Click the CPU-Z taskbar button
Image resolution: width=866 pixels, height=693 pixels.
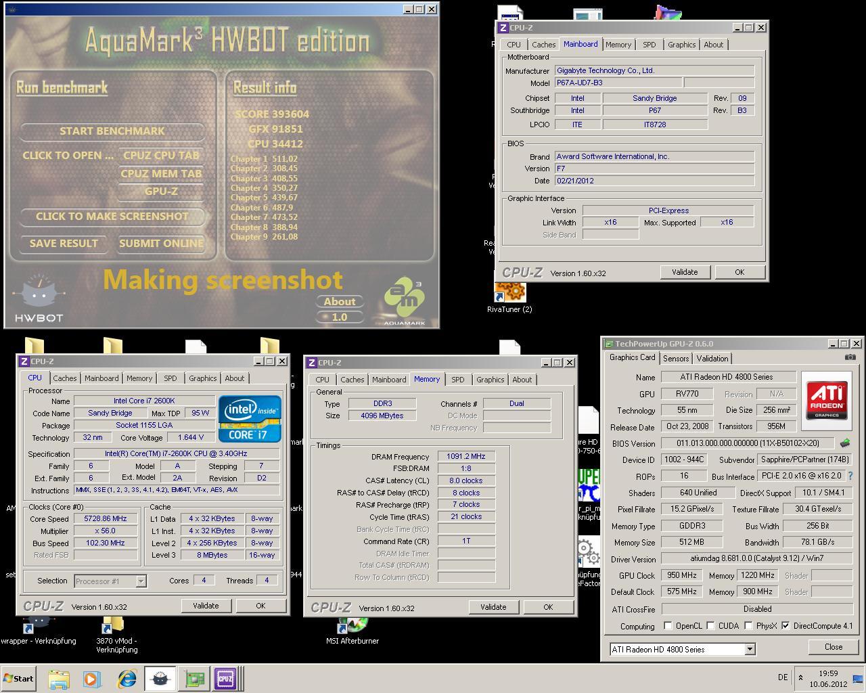point(226,679)
